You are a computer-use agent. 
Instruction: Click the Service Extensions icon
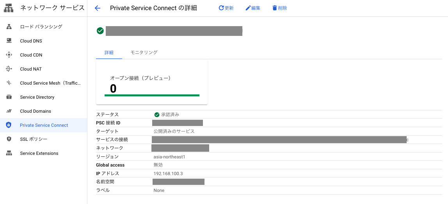9,153
